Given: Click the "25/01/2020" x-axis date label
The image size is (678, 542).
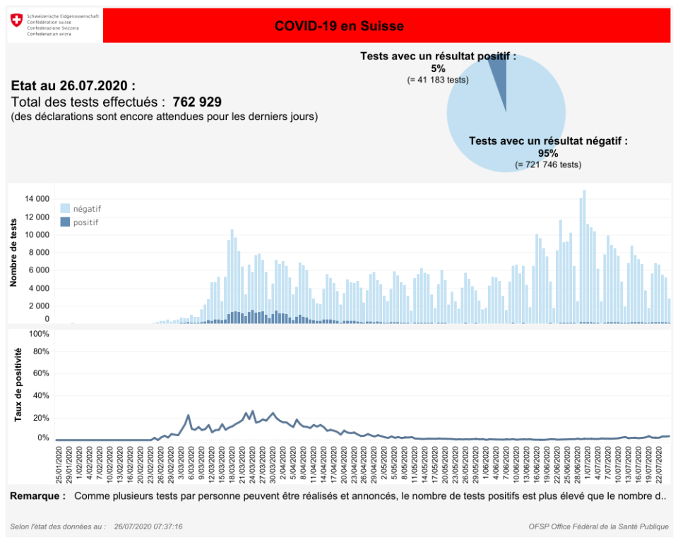Looking at the screenshot, I should (59, 464).
